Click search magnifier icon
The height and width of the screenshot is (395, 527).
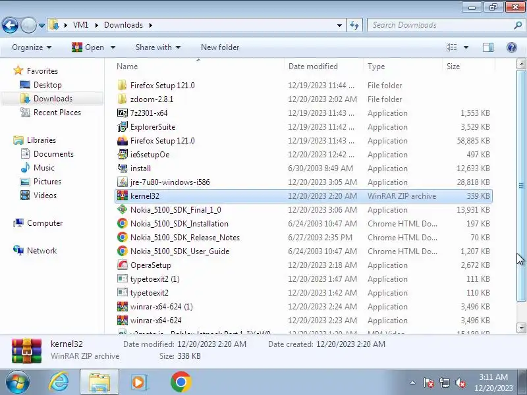click(518, 25)
